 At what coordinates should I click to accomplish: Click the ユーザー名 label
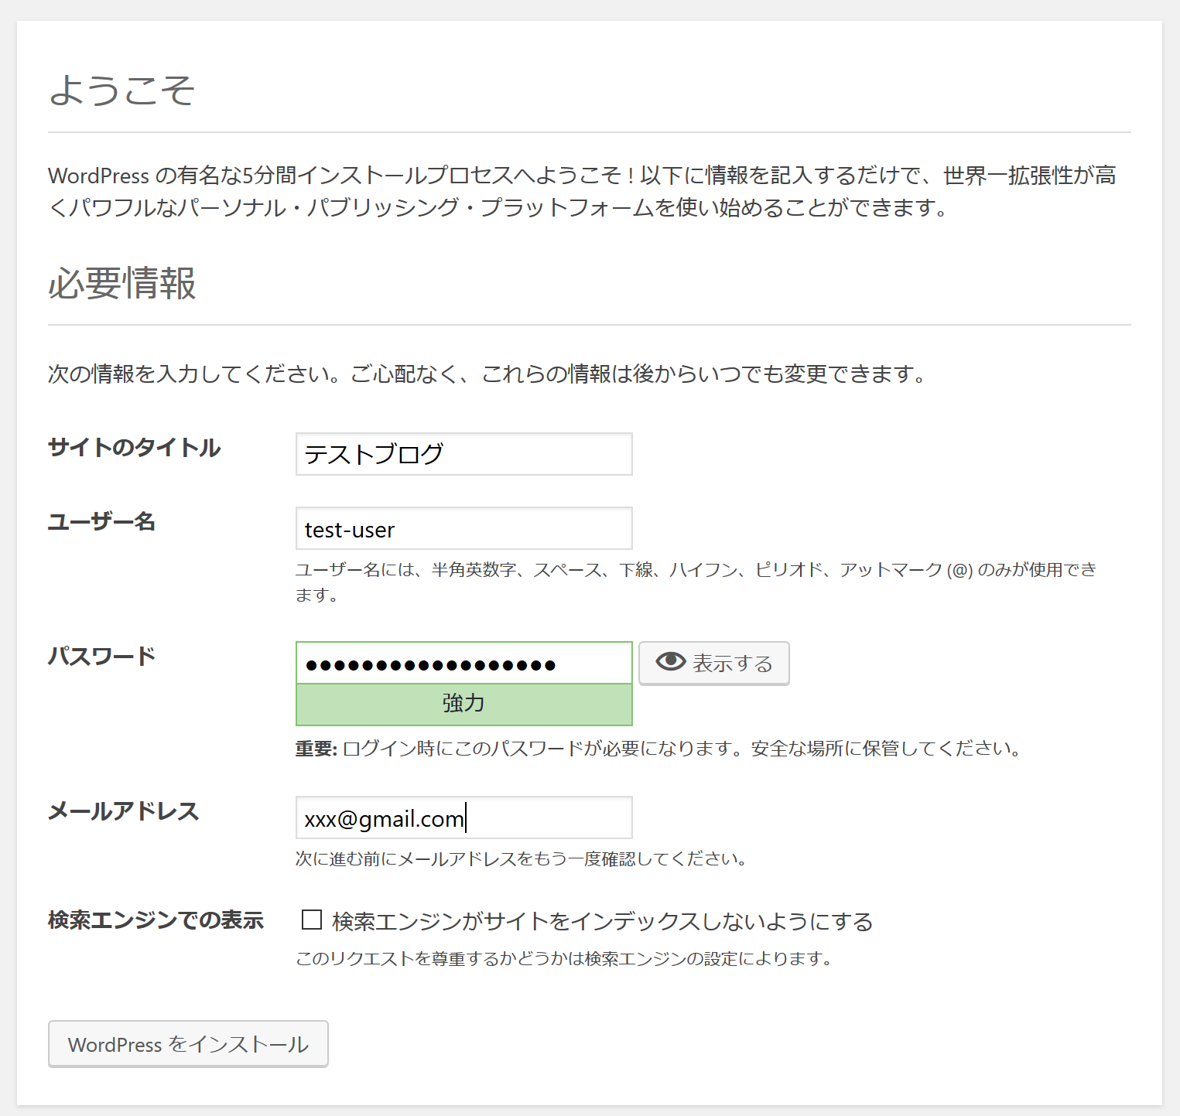(101, 522)
